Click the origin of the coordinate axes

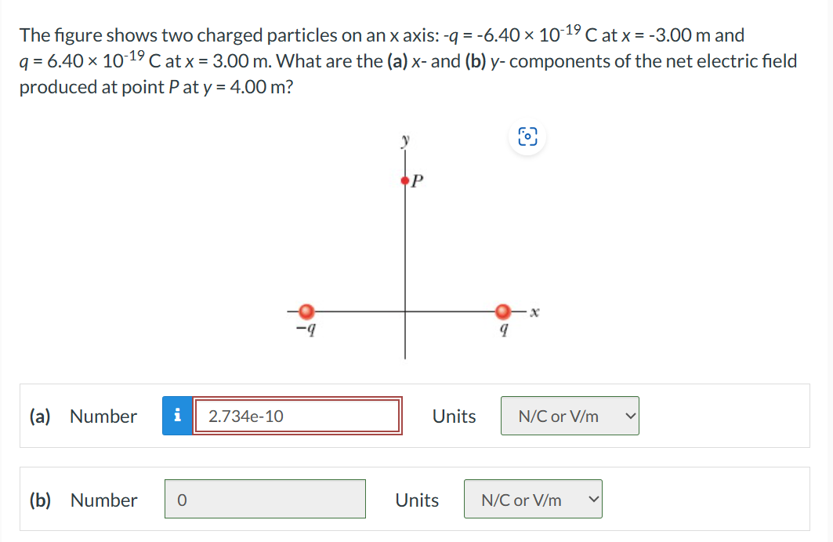pos(404,311)
